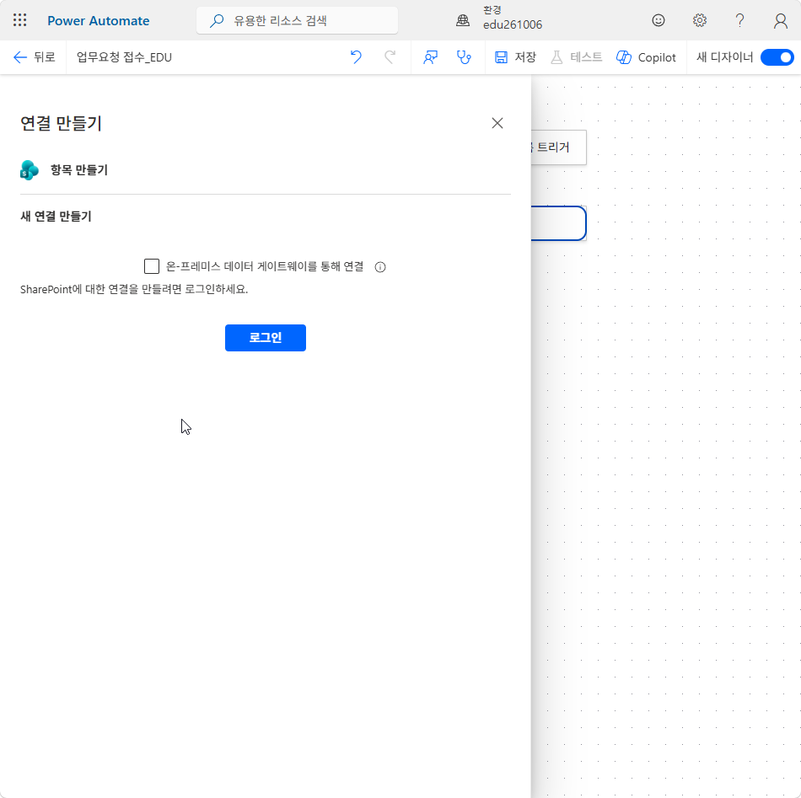The image size is (801, 798).
Task: Click the 로그인 button
Action: 265,338
